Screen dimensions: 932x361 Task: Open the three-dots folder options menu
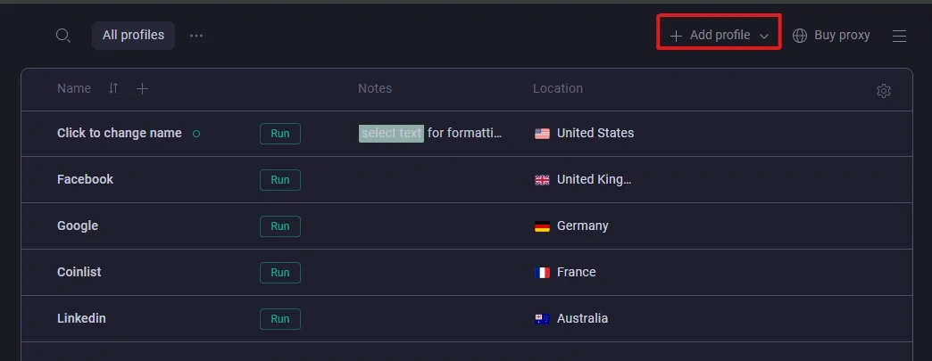[x=196, y=36]
